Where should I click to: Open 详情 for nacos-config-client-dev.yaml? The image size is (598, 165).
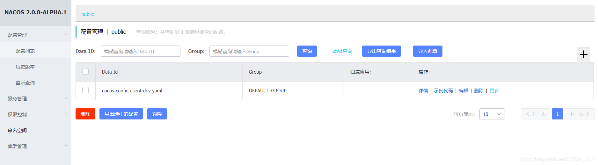[x=423, y=91]
